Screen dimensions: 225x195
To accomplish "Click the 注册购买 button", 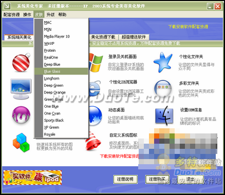I will (157, 180).
